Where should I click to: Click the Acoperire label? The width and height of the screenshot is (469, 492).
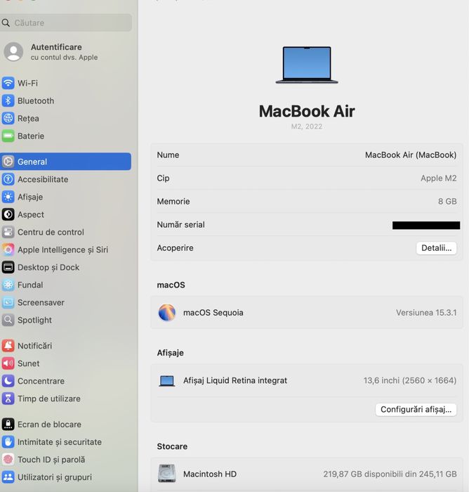click(x=175, y=248)
